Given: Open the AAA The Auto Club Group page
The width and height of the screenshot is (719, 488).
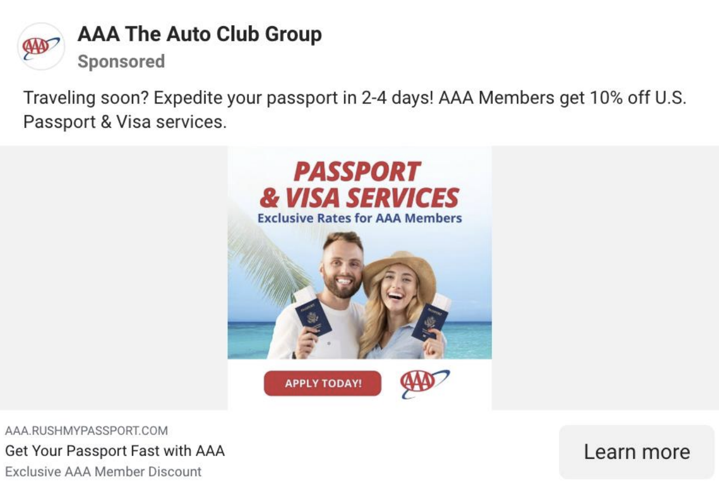Looking at the screenshot, I should (200, 34).
